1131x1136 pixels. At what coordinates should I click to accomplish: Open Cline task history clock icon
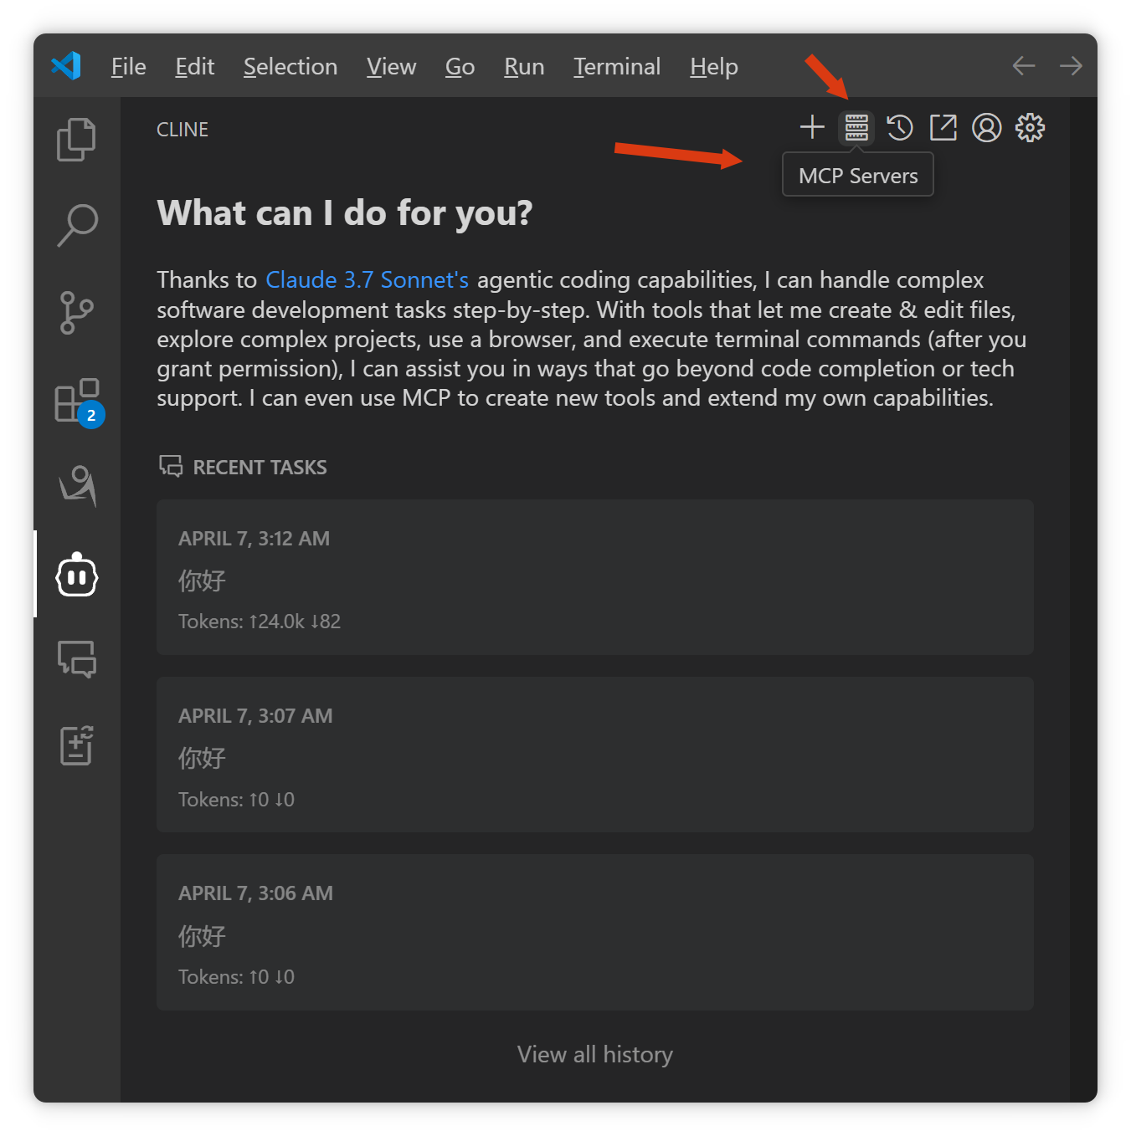pos(900,128)
